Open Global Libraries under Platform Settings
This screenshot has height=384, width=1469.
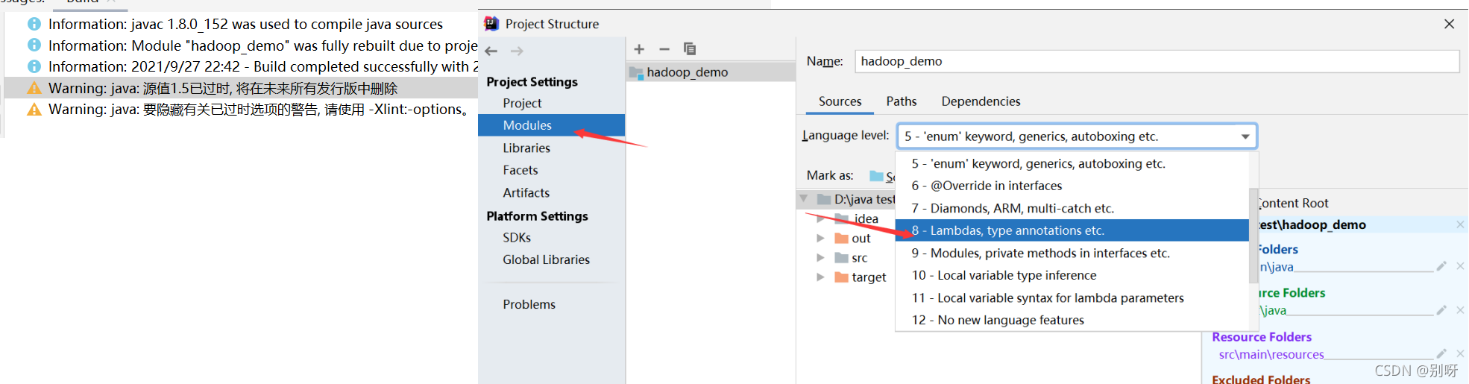546,259
